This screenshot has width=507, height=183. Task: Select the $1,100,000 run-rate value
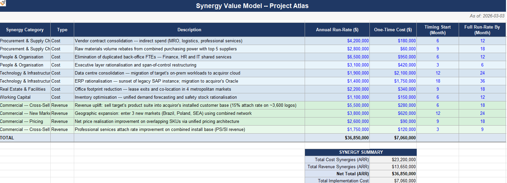337,97
